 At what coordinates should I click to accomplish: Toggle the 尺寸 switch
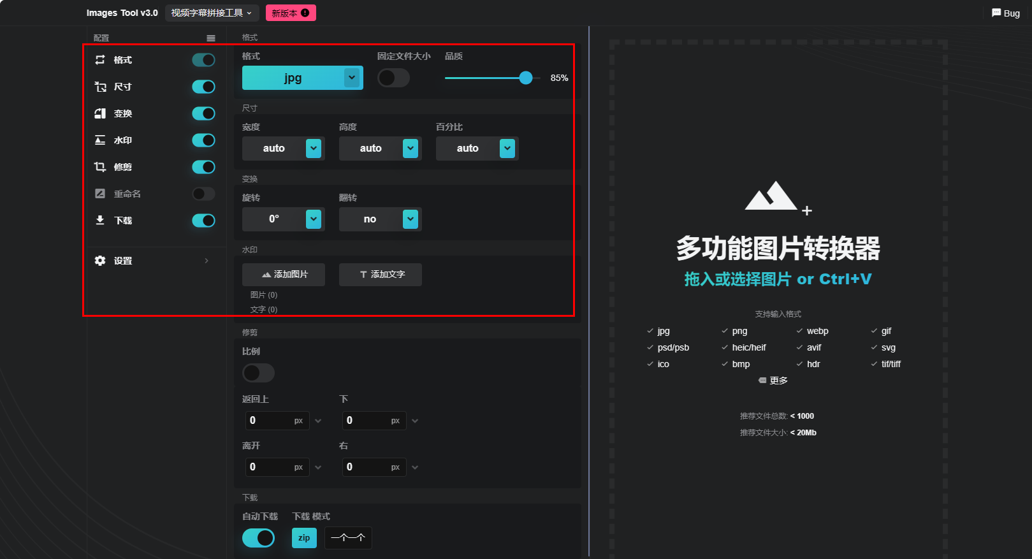tap(204, 87)
